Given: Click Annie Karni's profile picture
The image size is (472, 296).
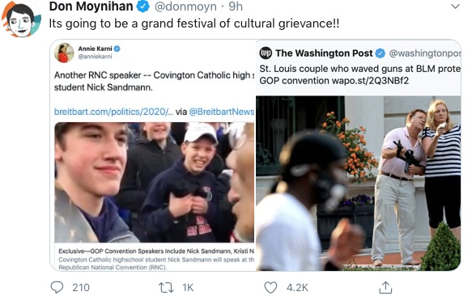Looking at the screenshot, I should pos(64,53).
